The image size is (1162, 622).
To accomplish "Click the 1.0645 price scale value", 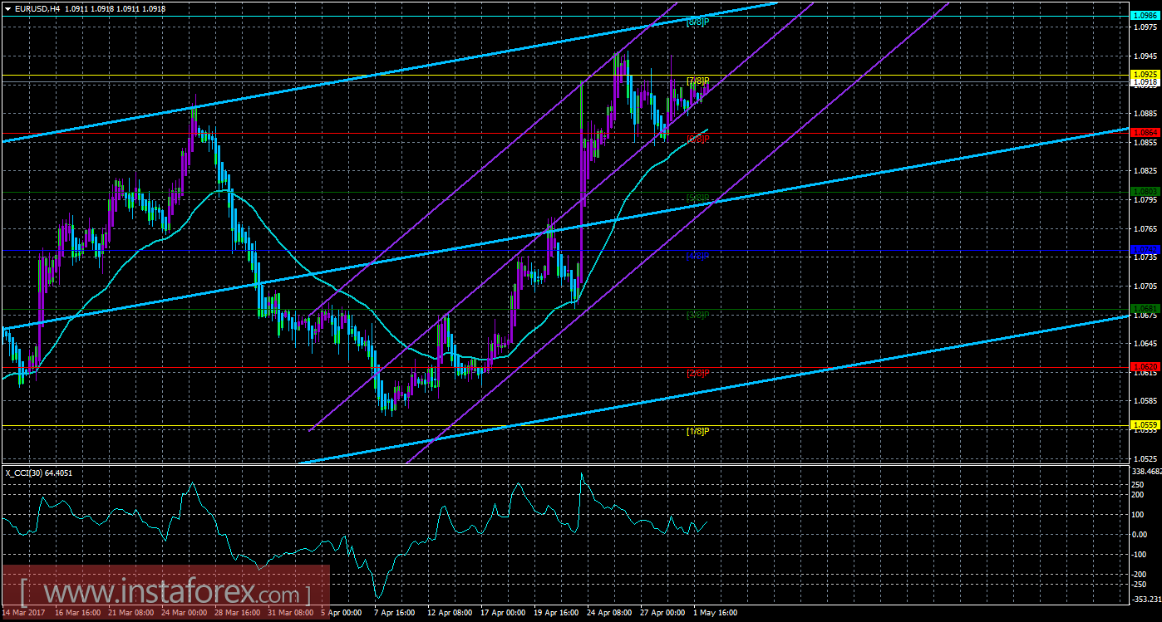I will coord(1144,344).
